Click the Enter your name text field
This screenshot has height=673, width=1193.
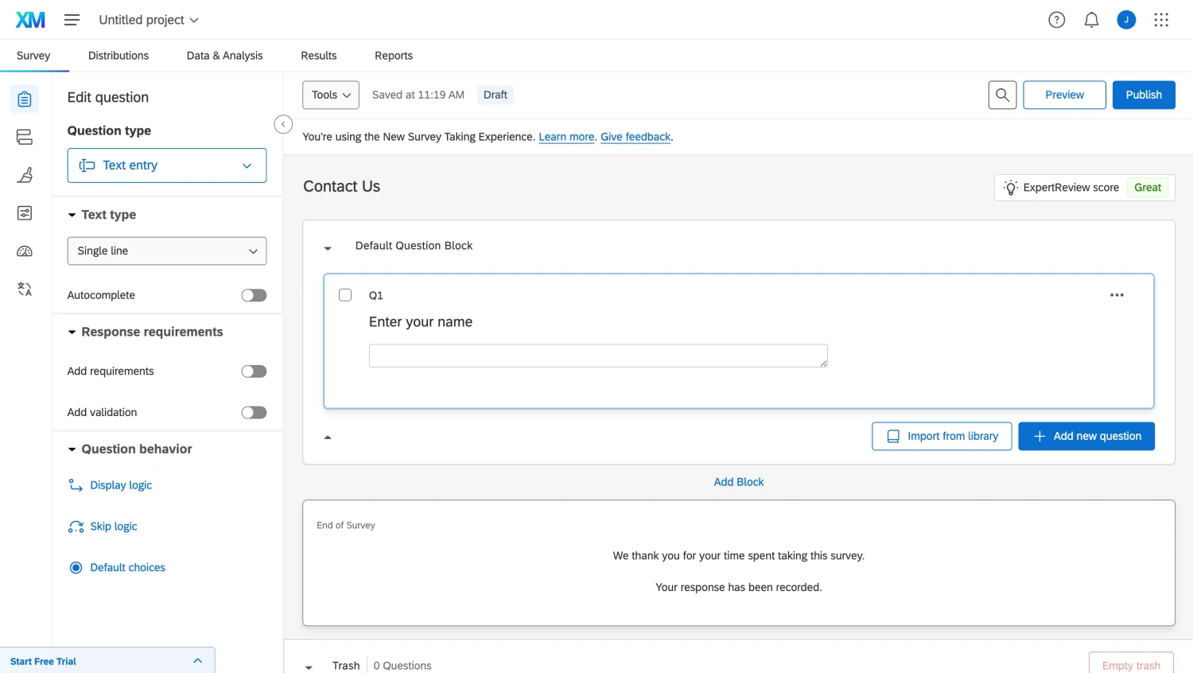point(597,356)
